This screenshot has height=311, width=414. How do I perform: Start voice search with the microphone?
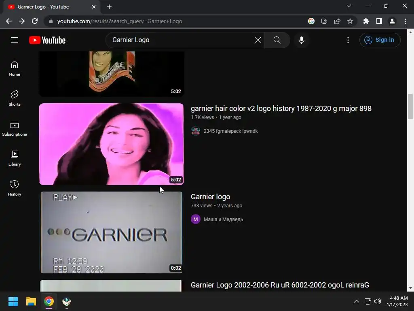pos(301,40)
